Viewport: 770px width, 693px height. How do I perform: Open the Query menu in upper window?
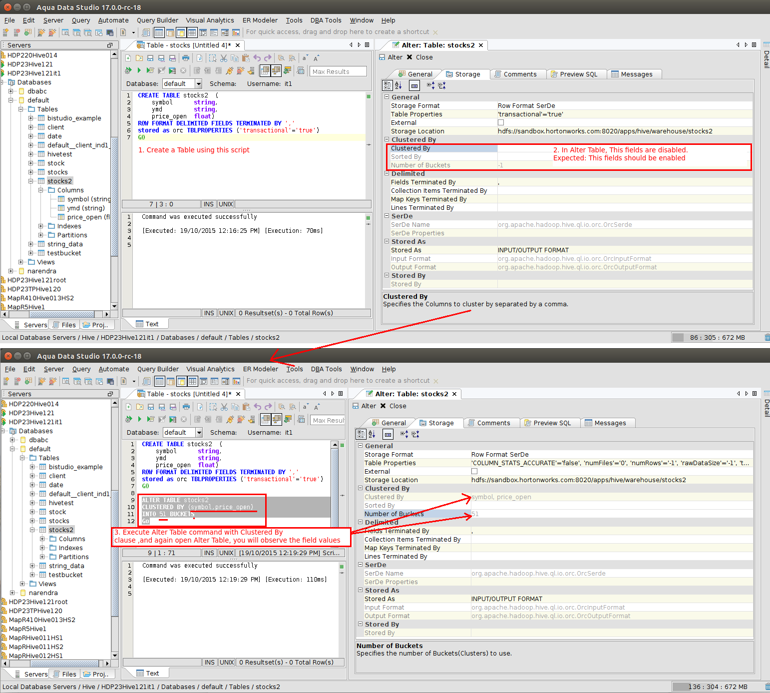[81, 20]
